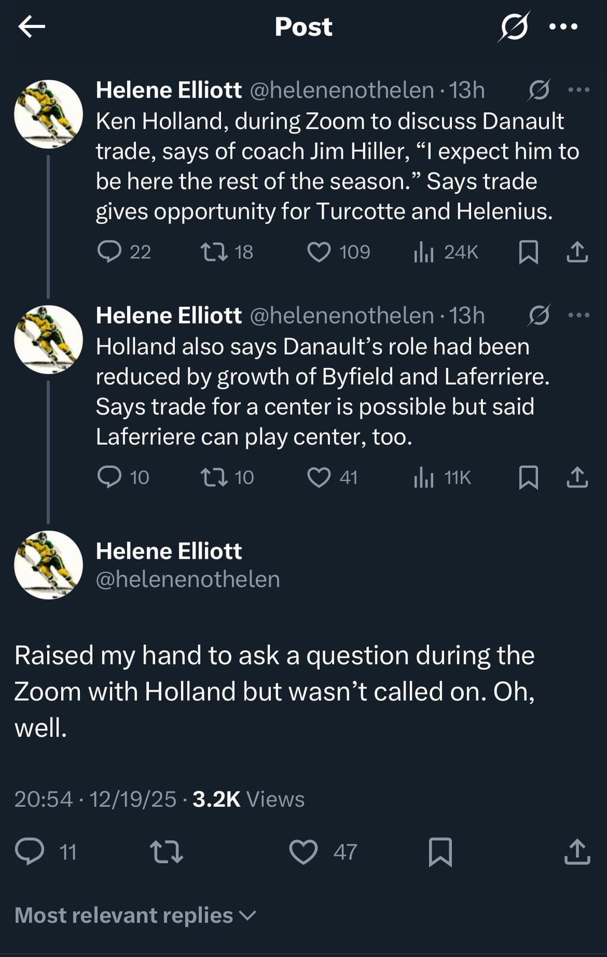
Task: Open the Grok icon in the header
Action: click(514, 27)
